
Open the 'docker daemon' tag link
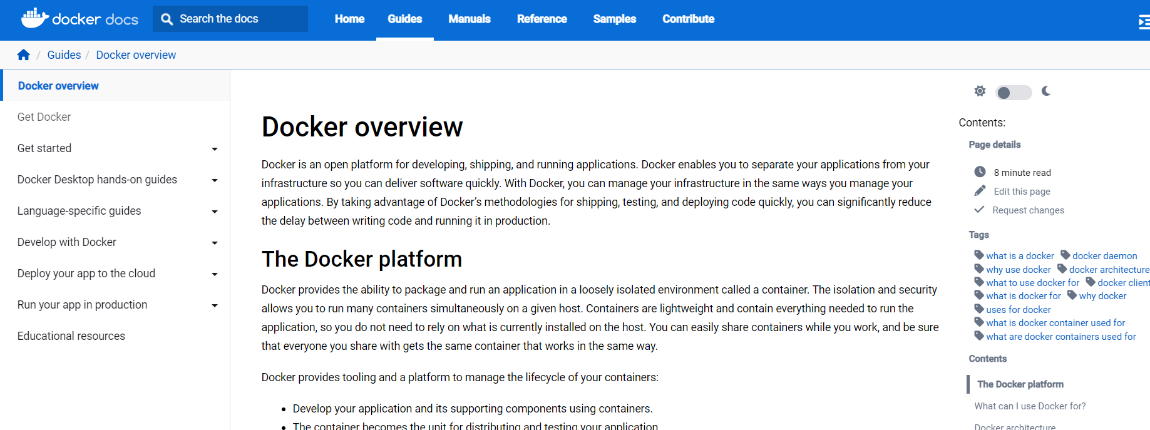click(1105, 255)
